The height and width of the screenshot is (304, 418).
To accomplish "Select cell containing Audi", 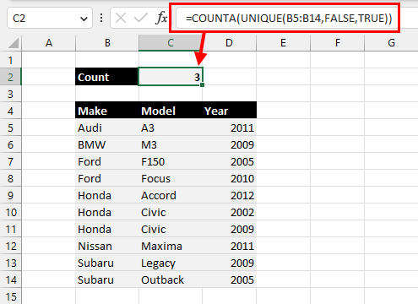I will 107,128.
